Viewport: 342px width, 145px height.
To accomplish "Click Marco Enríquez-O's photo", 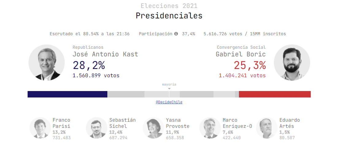I will [x=210, y=128].
